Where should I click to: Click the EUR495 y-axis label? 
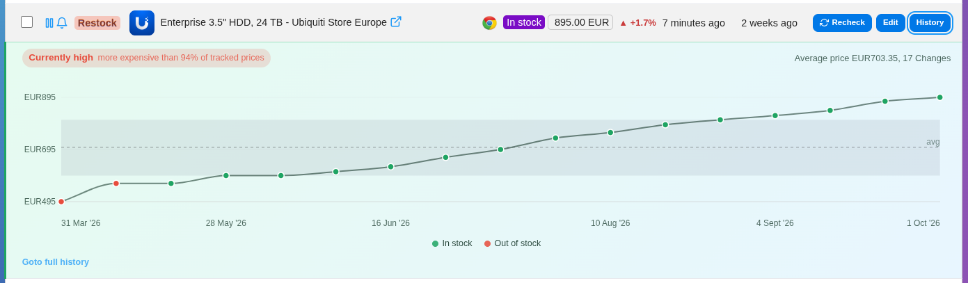(40, 202)
